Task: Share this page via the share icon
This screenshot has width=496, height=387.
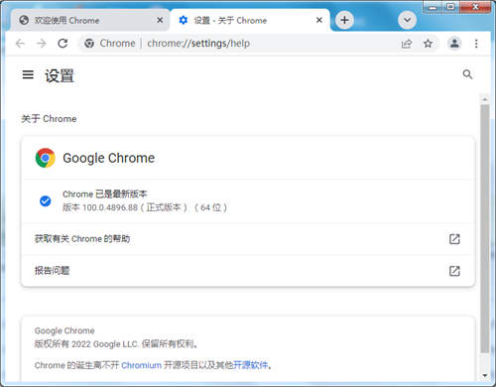Action: [x=407, y=44]
